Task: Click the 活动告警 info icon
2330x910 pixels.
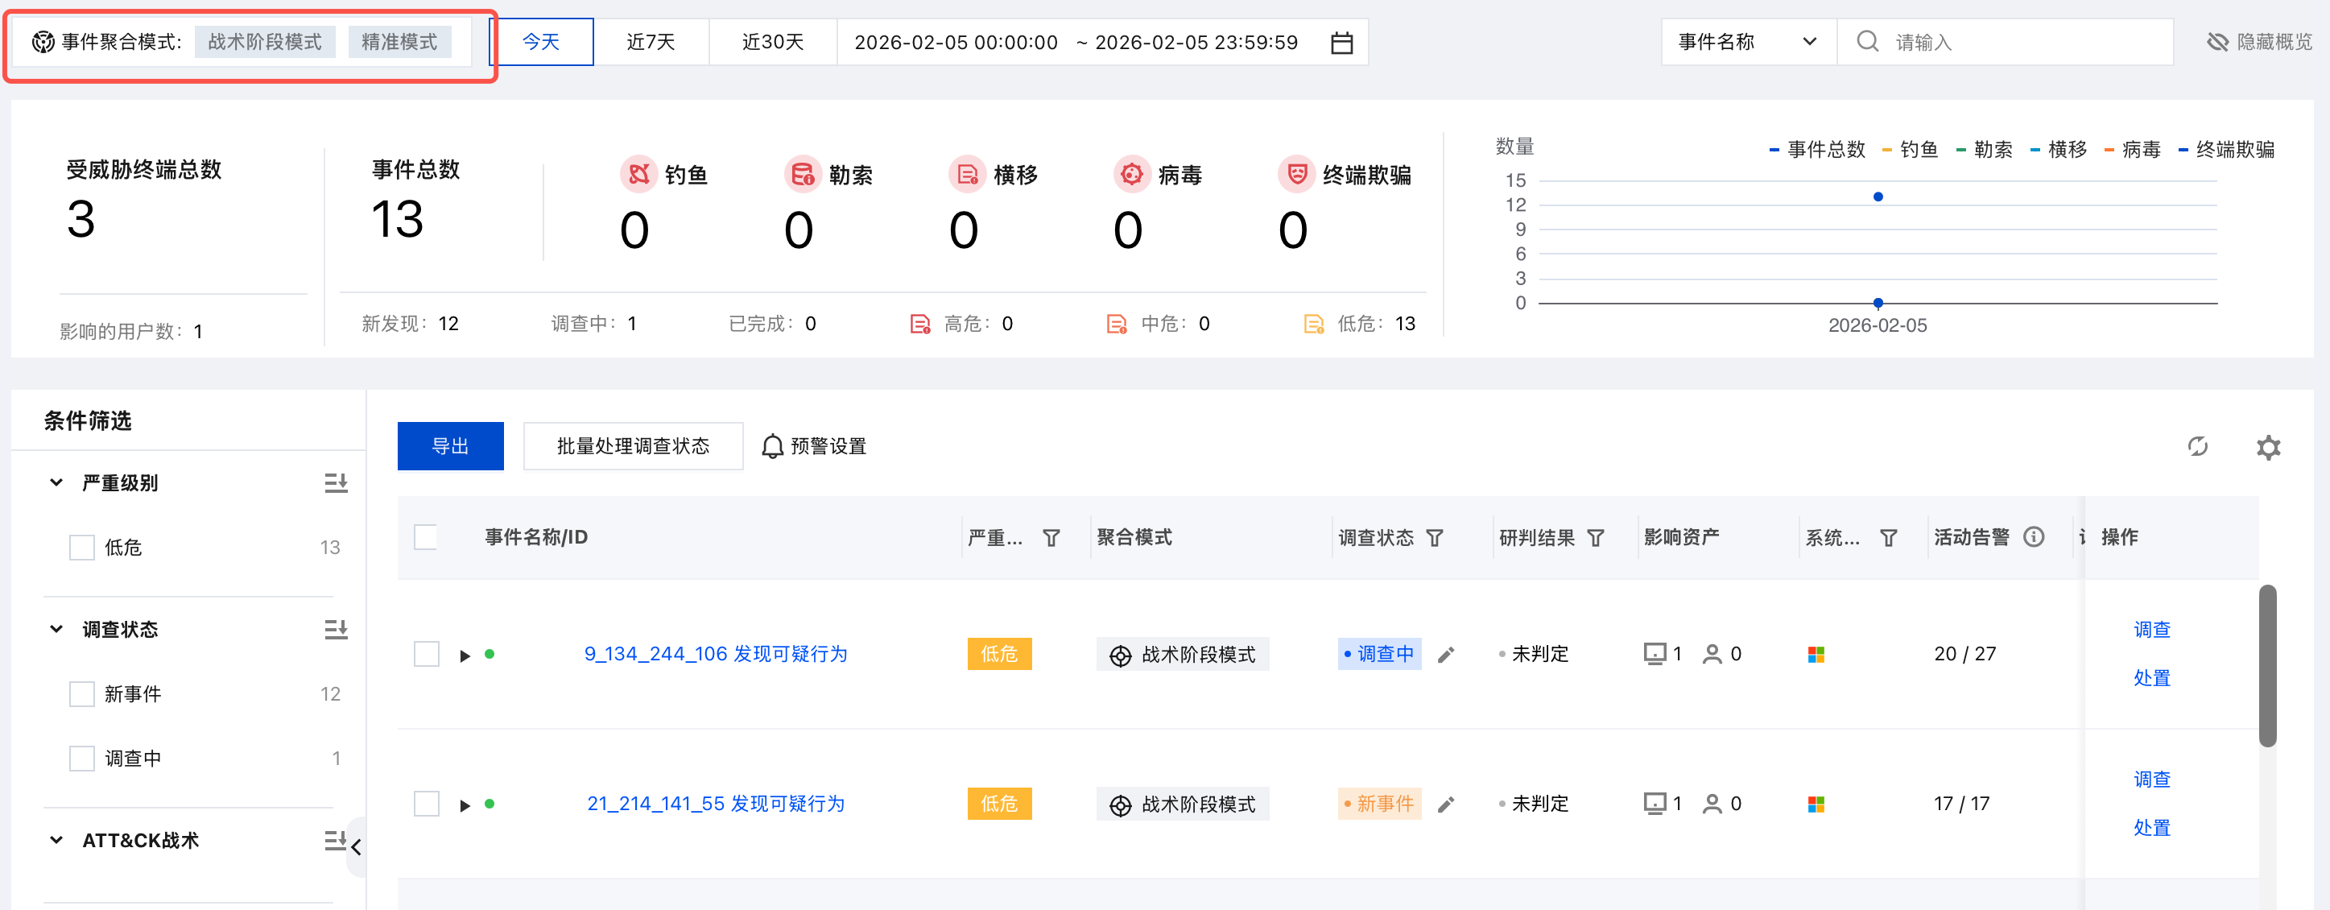Action: 2034,537
